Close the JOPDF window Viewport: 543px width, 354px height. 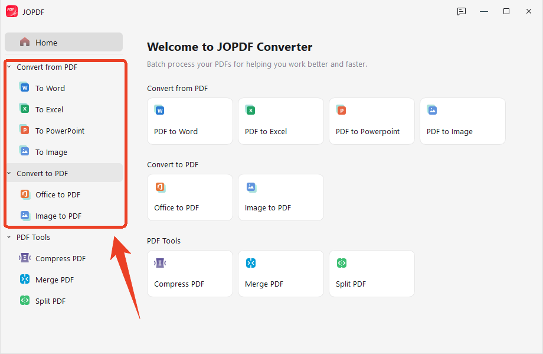click(x=528, y=11)
